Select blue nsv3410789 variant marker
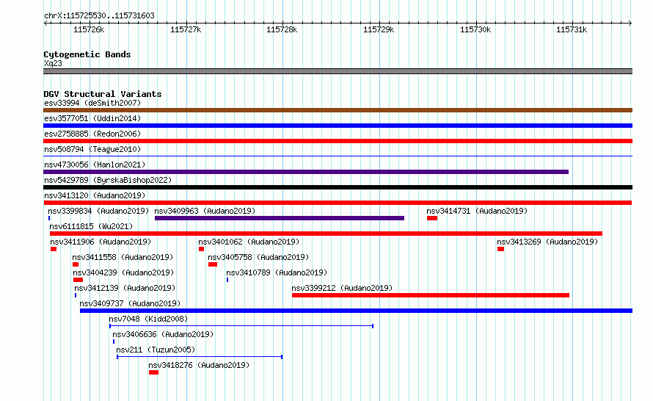 tap(227, 280)
